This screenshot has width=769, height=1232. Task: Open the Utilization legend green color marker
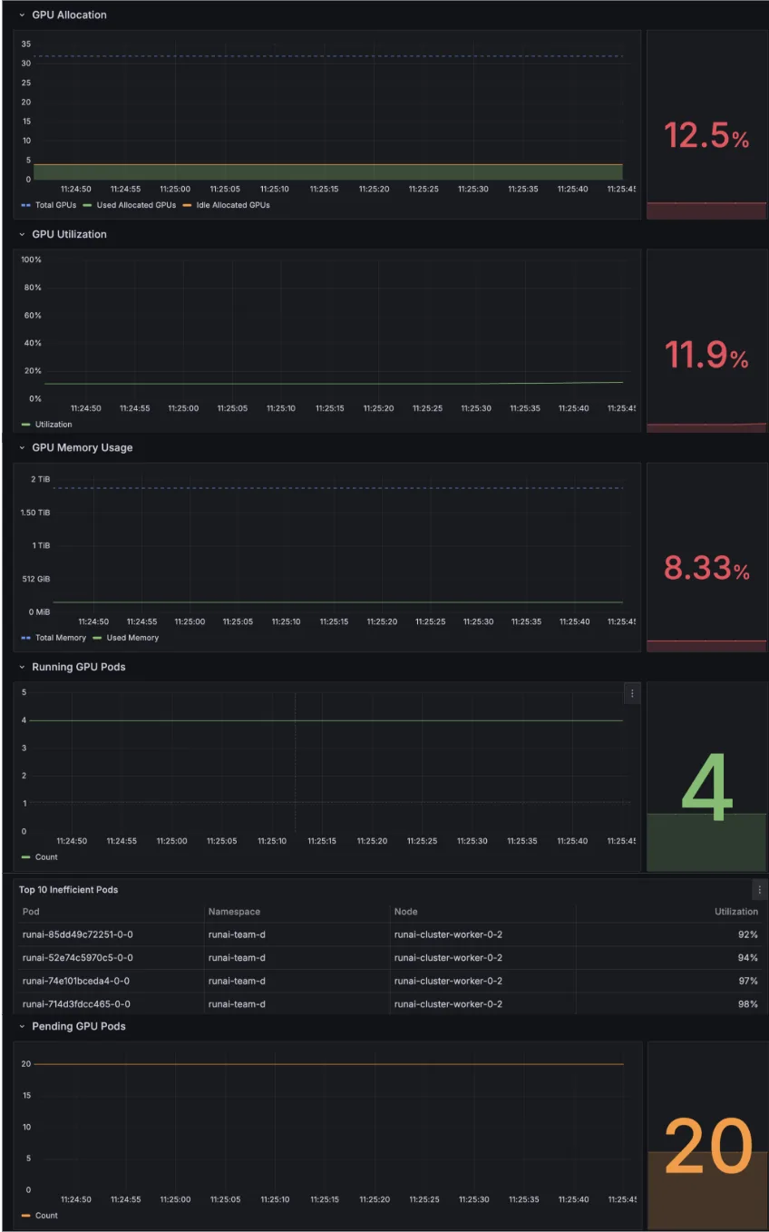[x=25, y=424]
